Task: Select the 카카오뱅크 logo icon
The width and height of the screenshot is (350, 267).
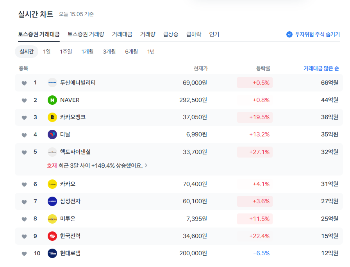Action: pos(52,117)
